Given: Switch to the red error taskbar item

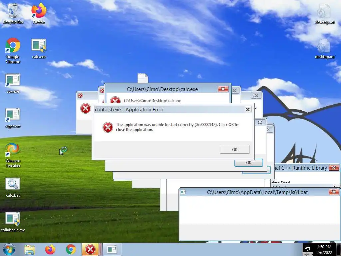Looking at the screenshot, I should point(90,249).
